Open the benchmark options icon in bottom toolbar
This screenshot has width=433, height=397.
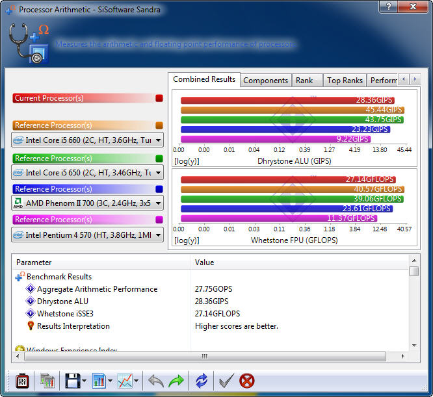tap(22, 381)
